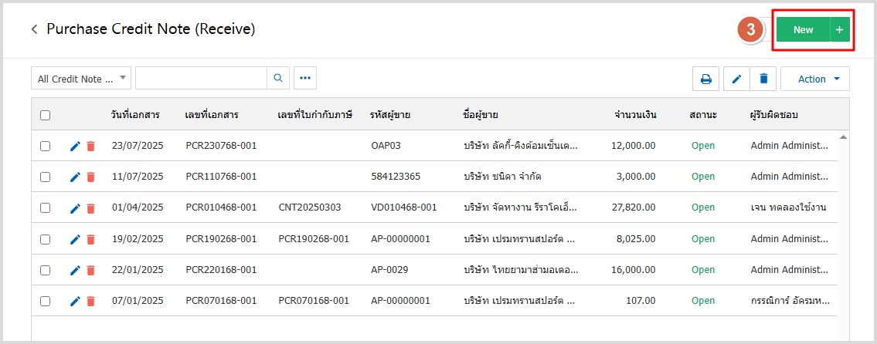Click the green New button
Image resolution: width=877 pixels, height=344 pixels.
coord(803,30)
